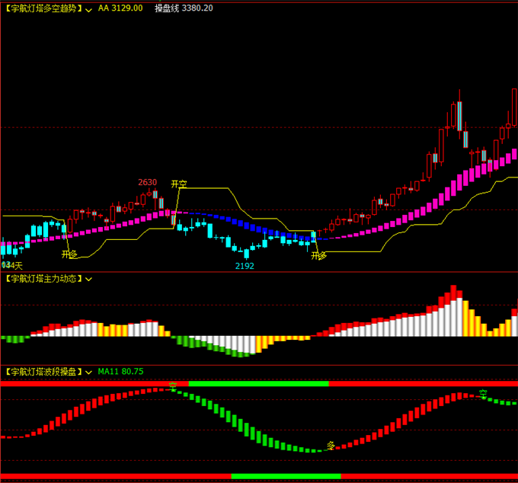Screen dimensions: 518x483
Task: Click the right 开多 signal after the downtrend
Action: click(x=318, y=256)
